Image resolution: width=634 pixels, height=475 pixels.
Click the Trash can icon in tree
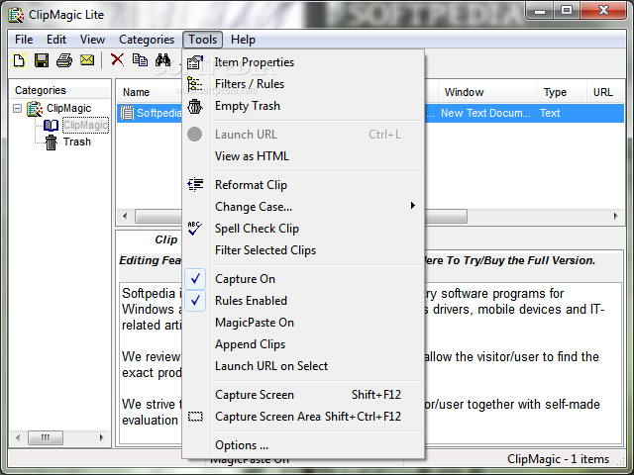(x=51, y=142)
